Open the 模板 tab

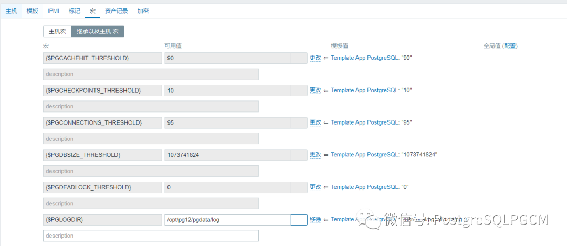pos(33,11)
